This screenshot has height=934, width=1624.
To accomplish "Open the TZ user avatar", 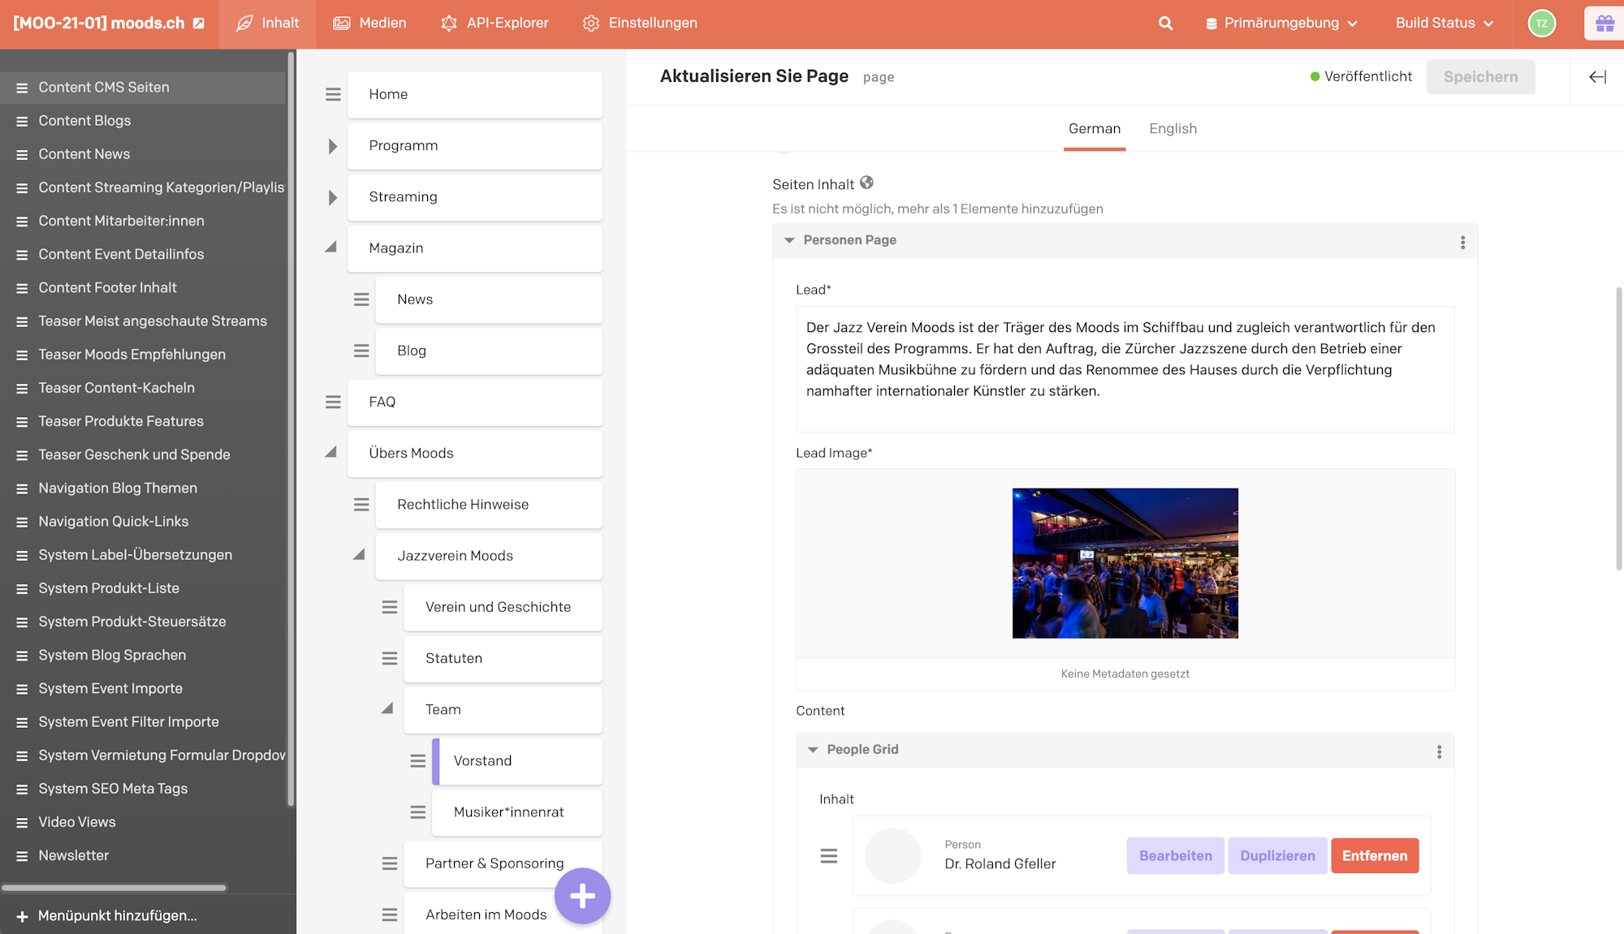I will [x=1541, y=24].
